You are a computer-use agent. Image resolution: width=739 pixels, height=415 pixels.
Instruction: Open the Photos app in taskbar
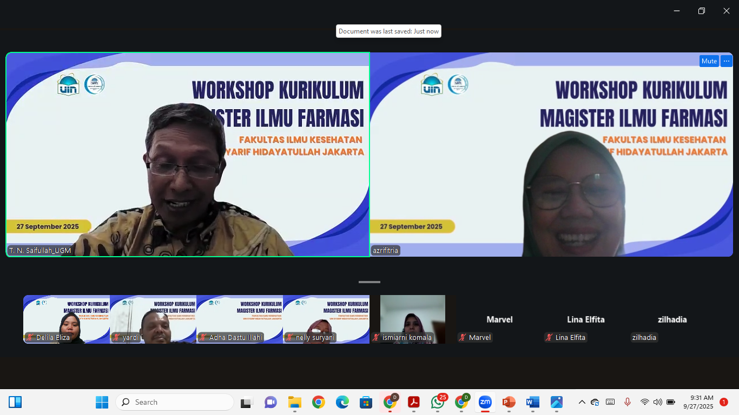[x=556, y=402]
